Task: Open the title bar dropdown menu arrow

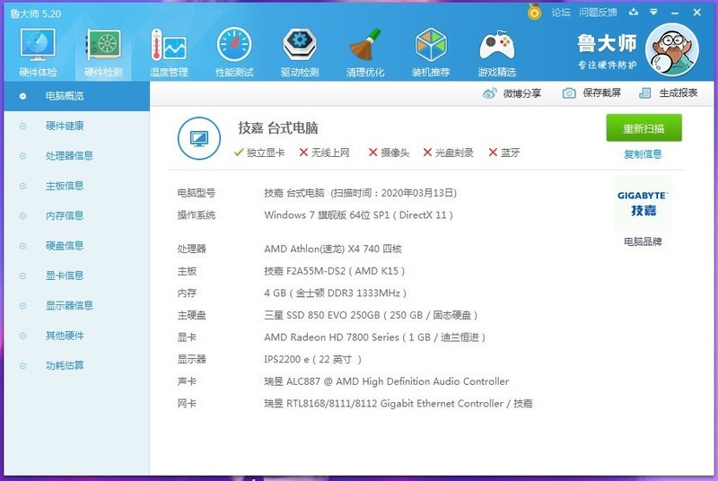Action: click(653, 13)
